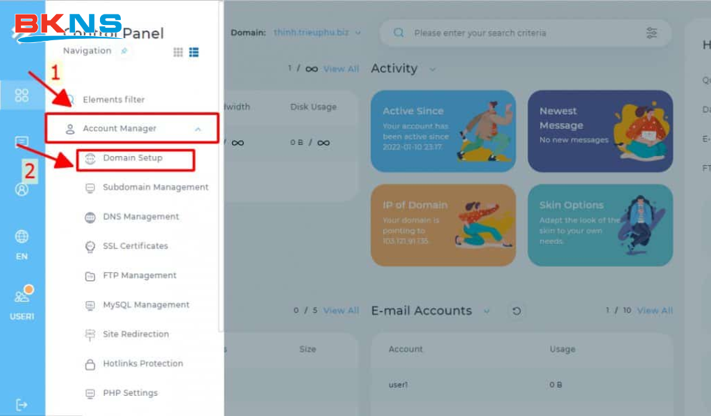Click the Hotlinks Protection lock icon
The width and height of the screenshot is (711, 416).
point(90,364)
